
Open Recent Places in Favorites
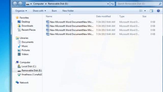(29, 30)
